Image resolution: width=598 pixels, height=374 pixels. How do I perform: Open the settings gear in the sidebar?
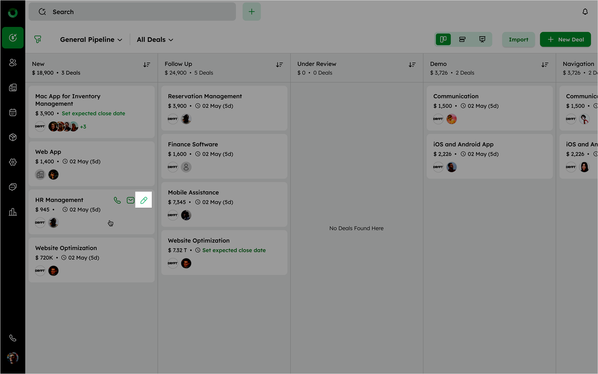click(13, 162)
